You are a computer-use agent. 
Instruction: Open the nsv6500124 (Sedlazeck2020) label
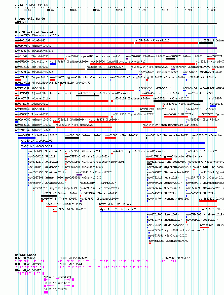click(x=75, y=125)
